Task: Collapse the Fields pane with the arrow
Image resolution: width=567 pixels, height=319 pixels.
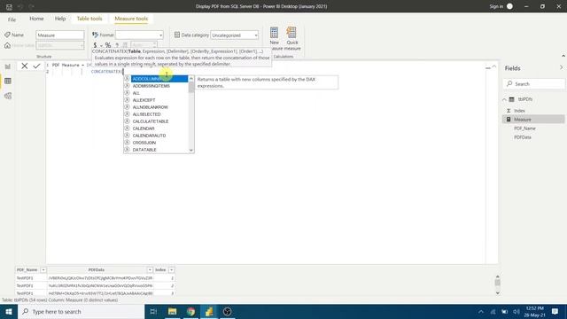Action: (x=561, y=67)
